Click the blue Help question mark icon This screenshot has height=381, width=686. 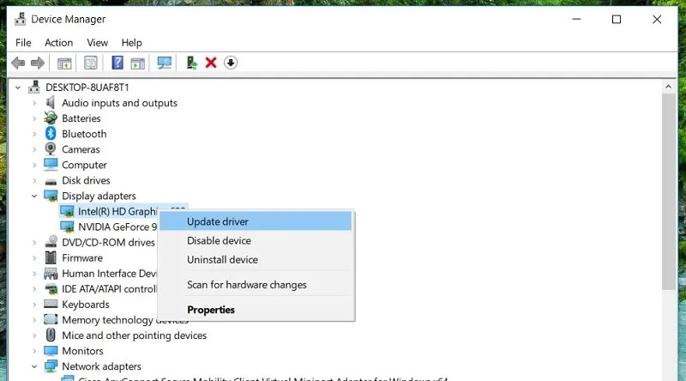(117, 63)
